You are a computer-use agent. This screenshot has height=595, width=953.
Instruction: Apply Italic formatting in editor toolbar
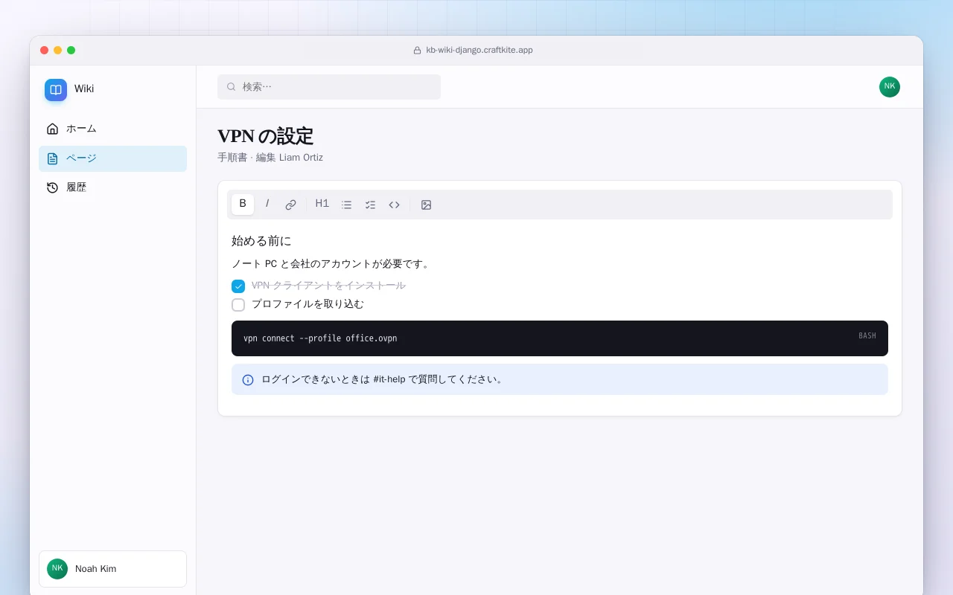click(x=267, y=205)
